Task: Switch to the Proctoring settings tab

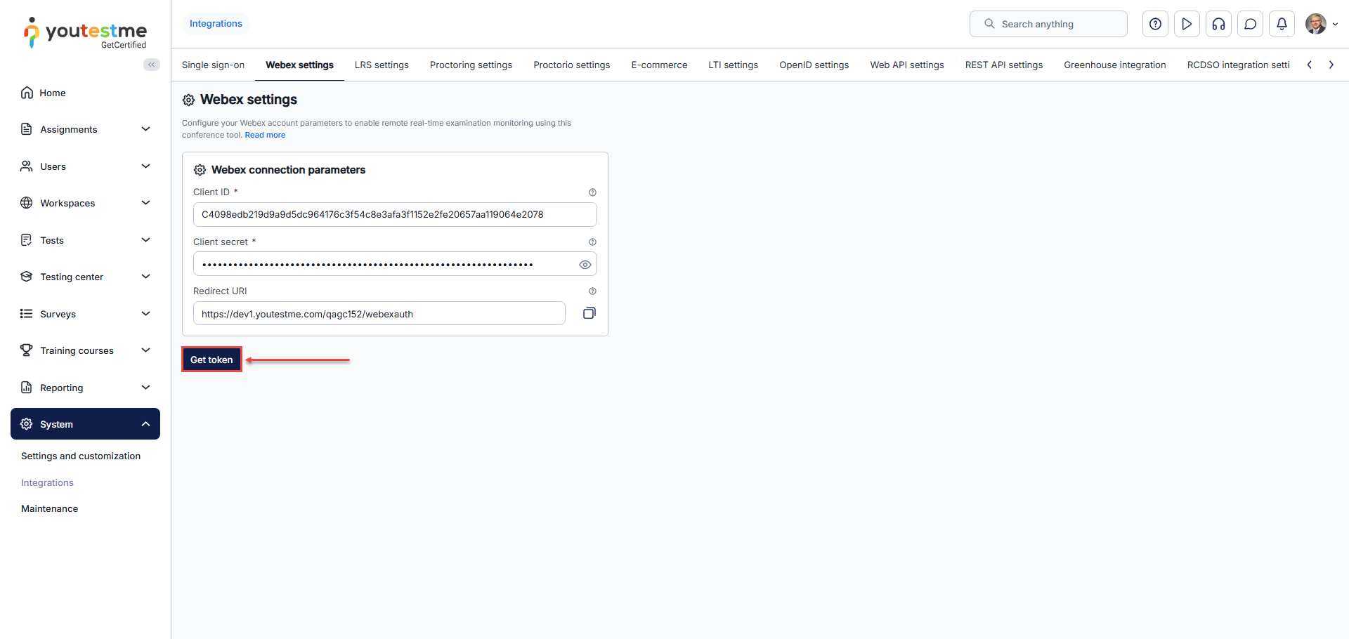Action: click(471, 65)
